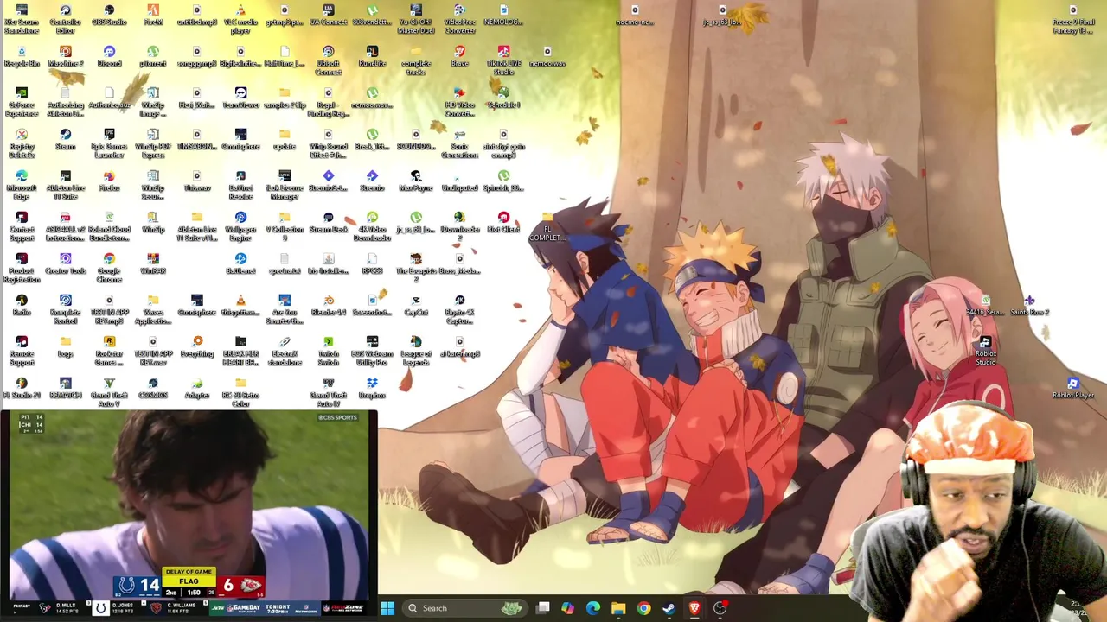This screenshot has width=1107, height=622.
Task: Open the Max Payne desktop shortcut
Action: [415, 181]
